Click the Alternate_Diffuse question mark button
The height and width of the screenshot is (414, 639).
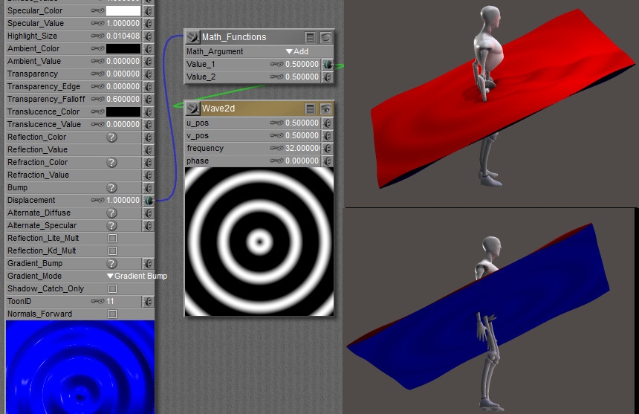pos(111,213)
